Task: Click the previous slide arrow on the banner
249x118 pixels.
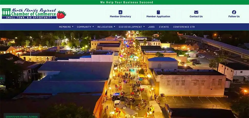Action: click(2, 78)
